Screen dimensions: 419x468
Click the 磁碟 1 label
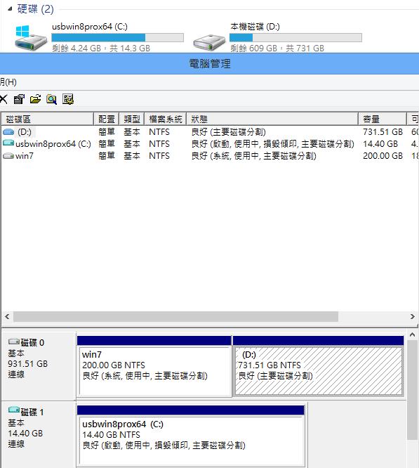[32, 412]
